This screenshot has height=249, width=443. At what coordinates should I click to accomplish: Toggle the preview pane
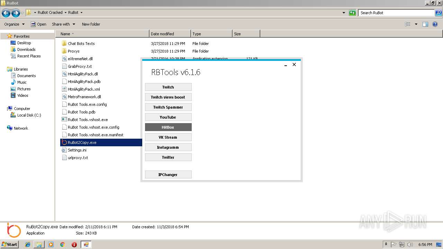pos(425,24)
